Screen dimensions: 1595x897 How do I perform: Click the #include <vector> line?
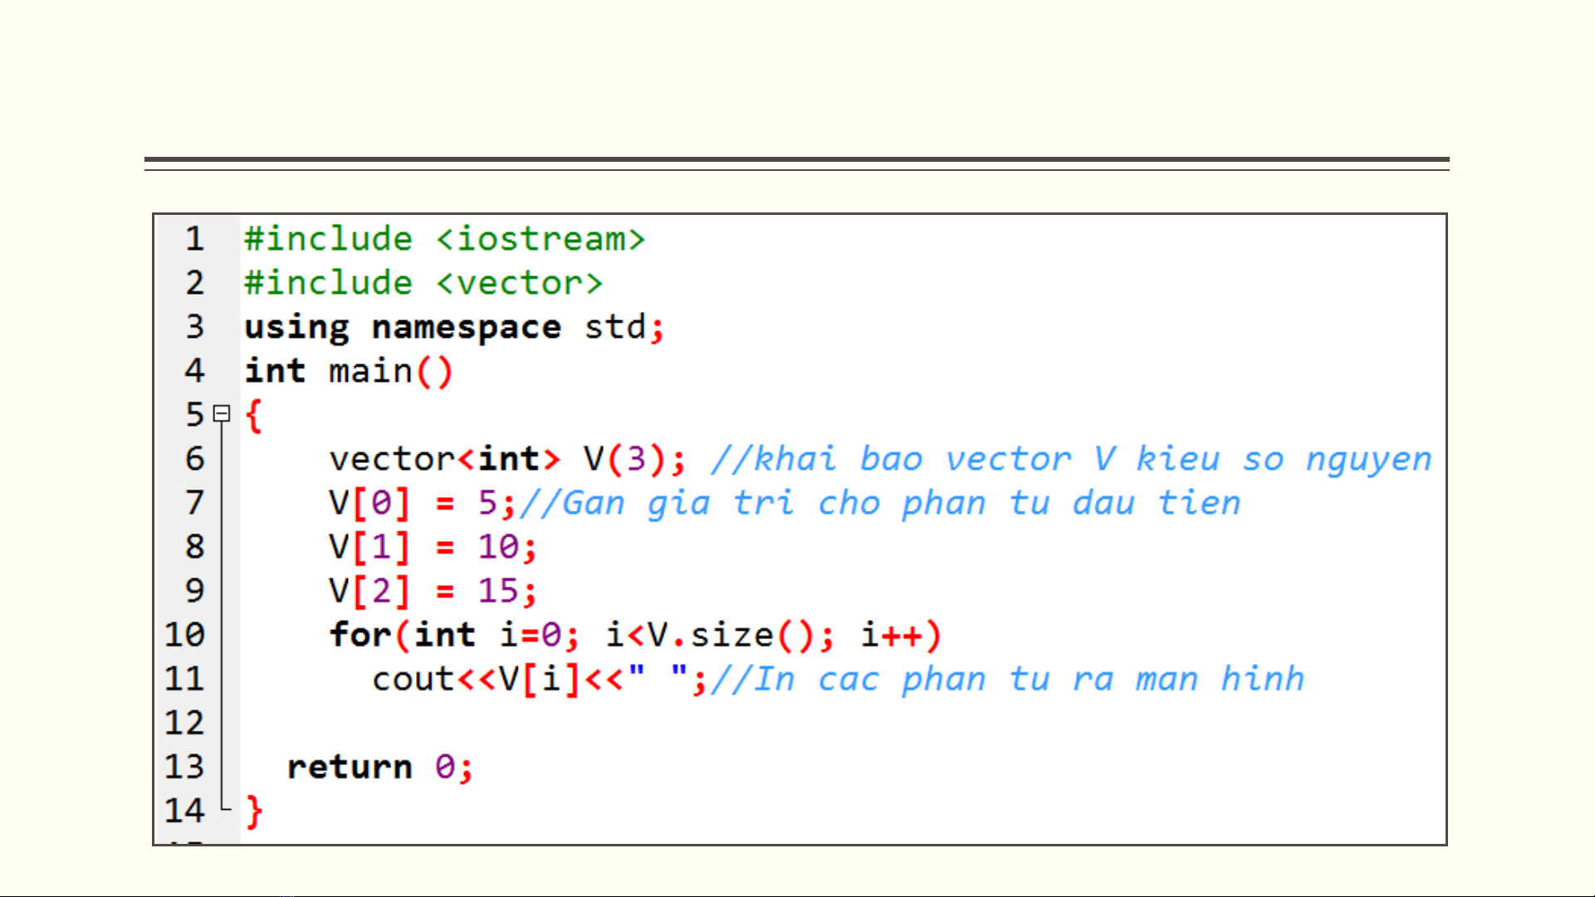(423, 283)
